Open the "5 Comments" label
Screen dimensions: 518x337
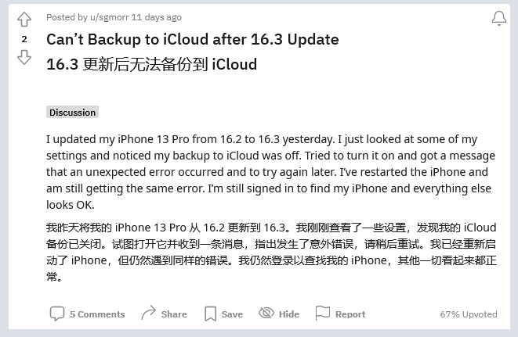coord(97,314)
